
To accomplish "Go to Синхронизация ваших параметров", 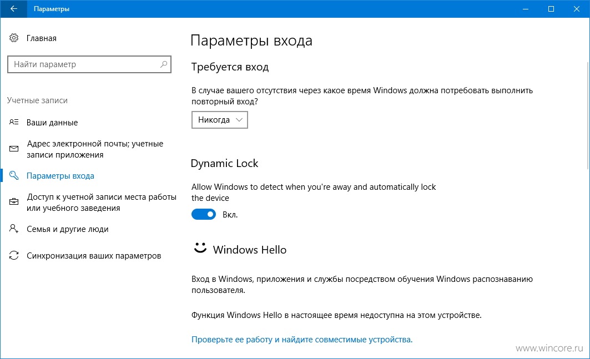I will (94, 256).
